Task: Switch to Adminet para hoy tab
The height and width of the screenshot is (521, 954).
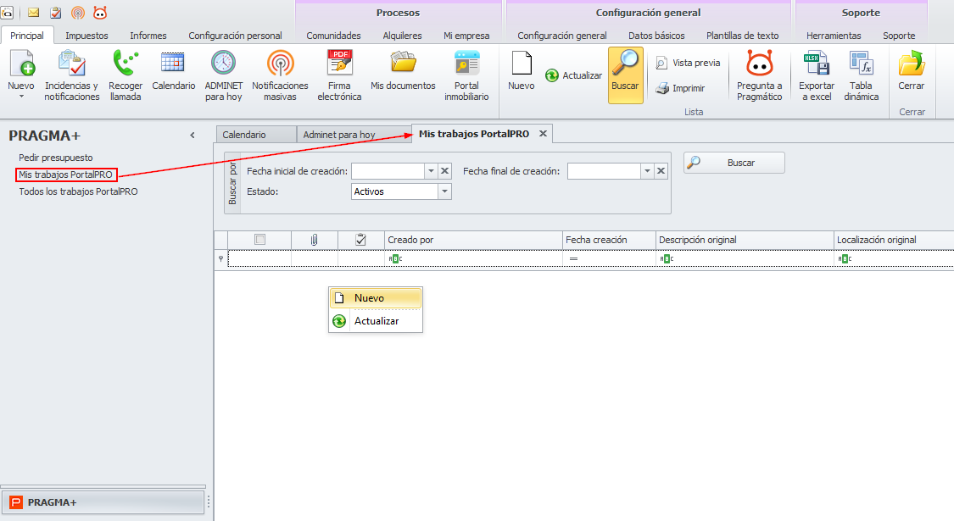Action: [x=353, y=135]
